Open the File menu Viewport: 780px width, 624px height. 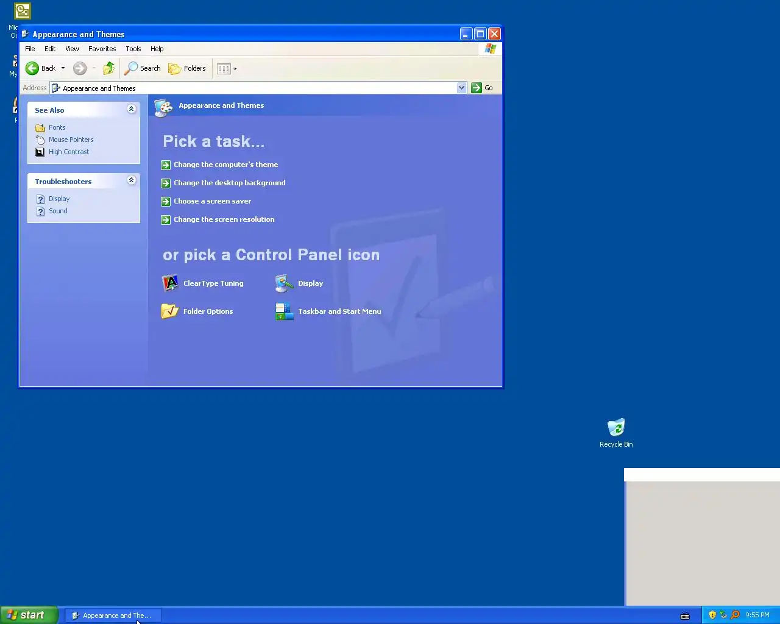click(30, 49)
